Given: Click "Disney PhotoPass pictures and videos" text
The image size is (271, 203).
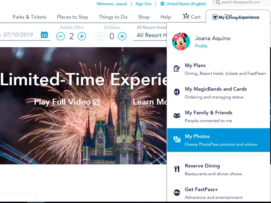Looking at the screenshot, I should click(x=221, y=144).
